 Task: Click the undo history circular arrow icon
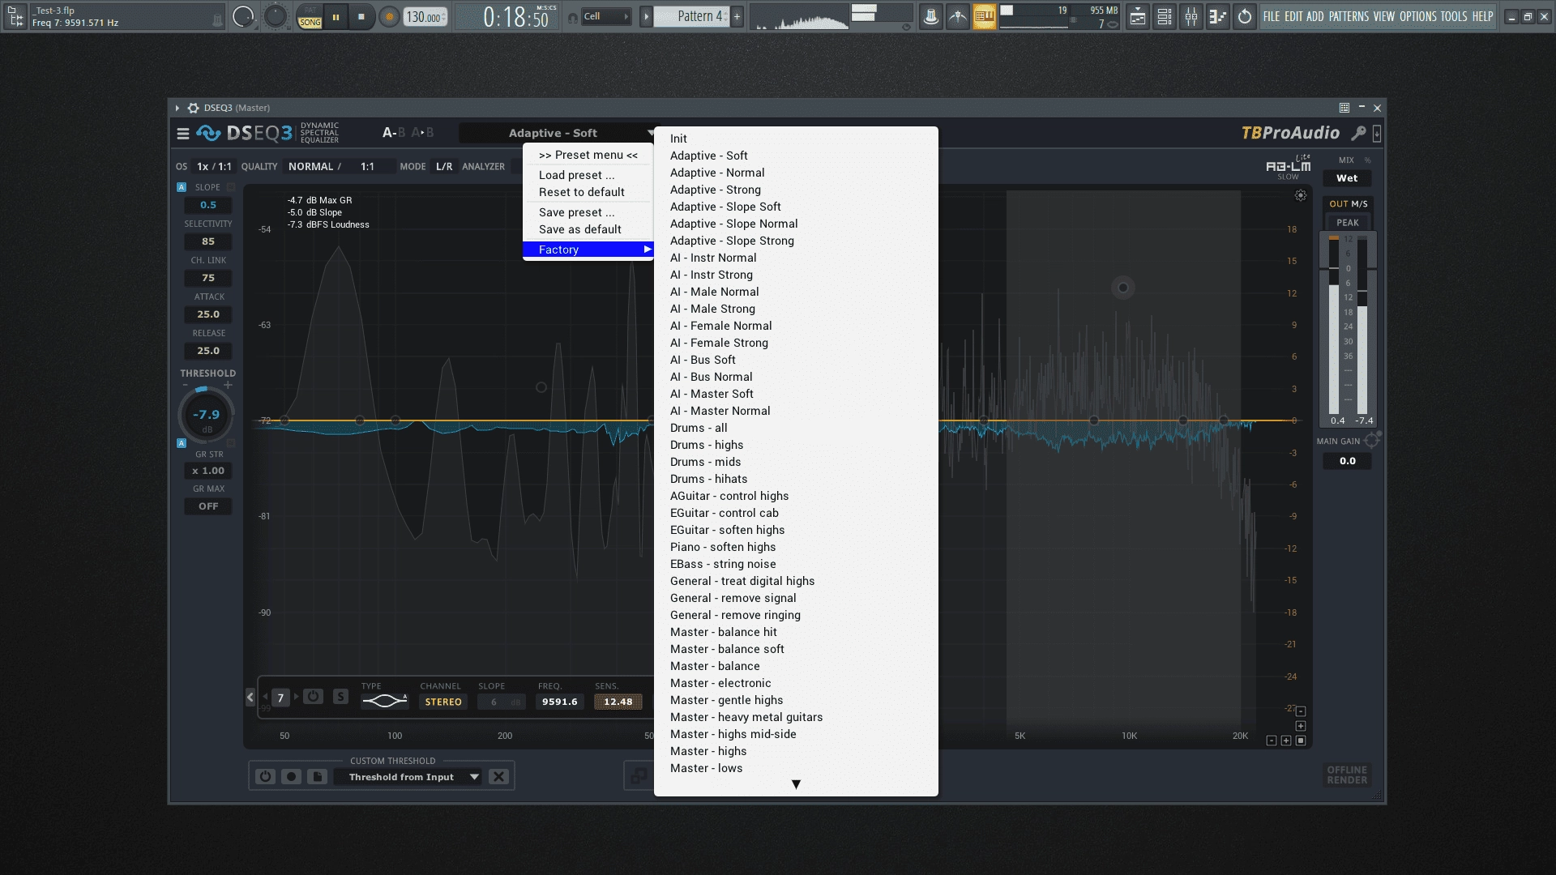[1245, 16]
